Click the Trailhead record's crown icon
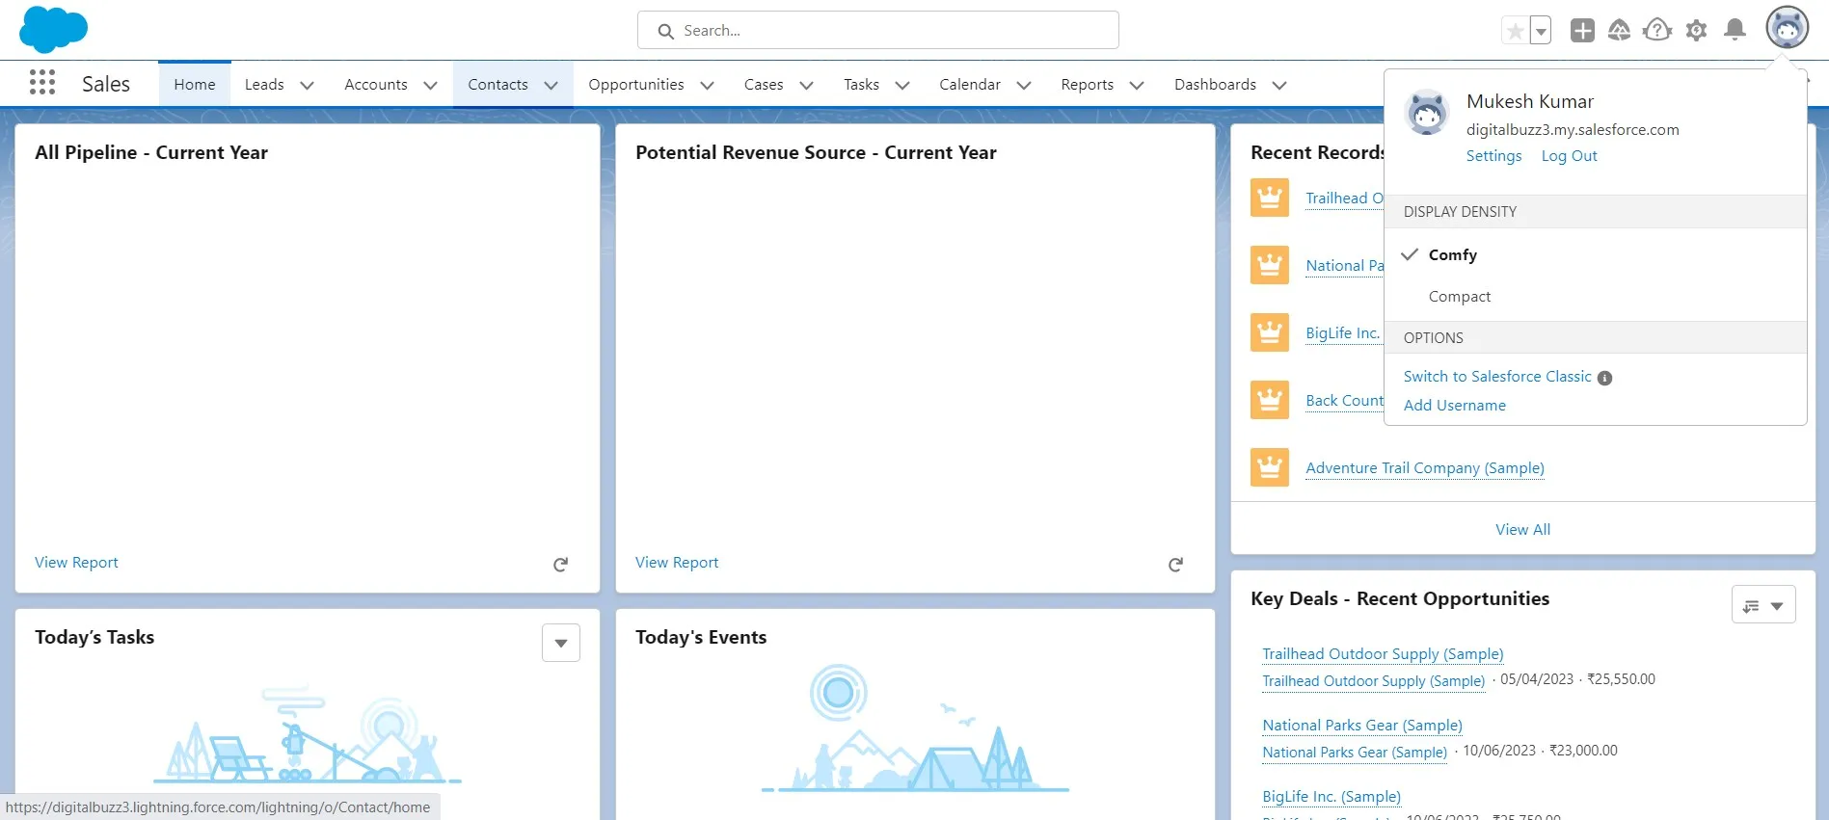The height and width of the screenshot is (820, 1829). [1270, 198]
